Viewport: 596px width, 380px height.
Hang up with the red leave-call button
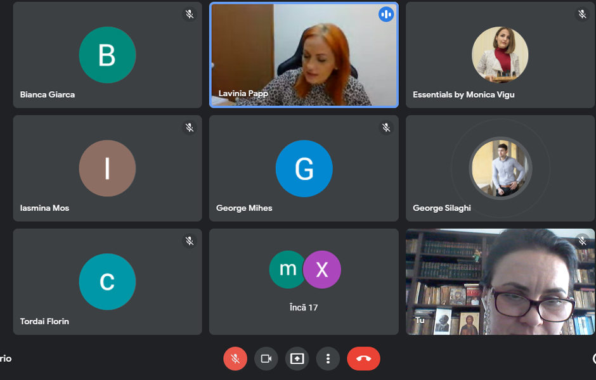tap(363, 358)
